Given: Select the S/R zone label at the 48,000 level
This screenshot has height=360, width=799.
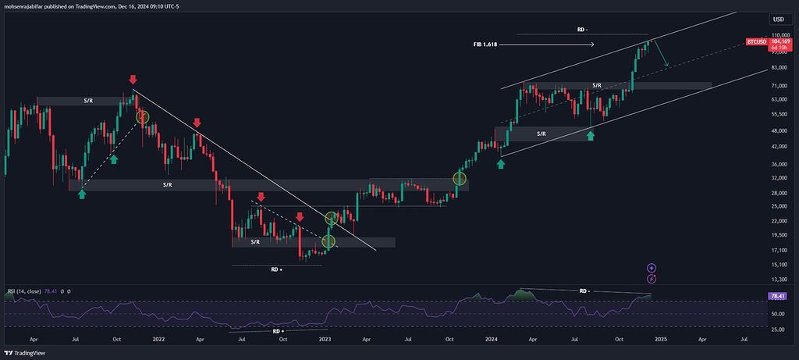Looking at the screenshot, I should pos(542,134).
